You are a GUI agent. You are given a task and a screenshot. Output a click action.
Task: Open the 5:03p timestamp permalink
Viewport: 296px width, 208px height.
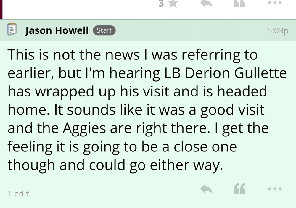[x=278, y=30]
